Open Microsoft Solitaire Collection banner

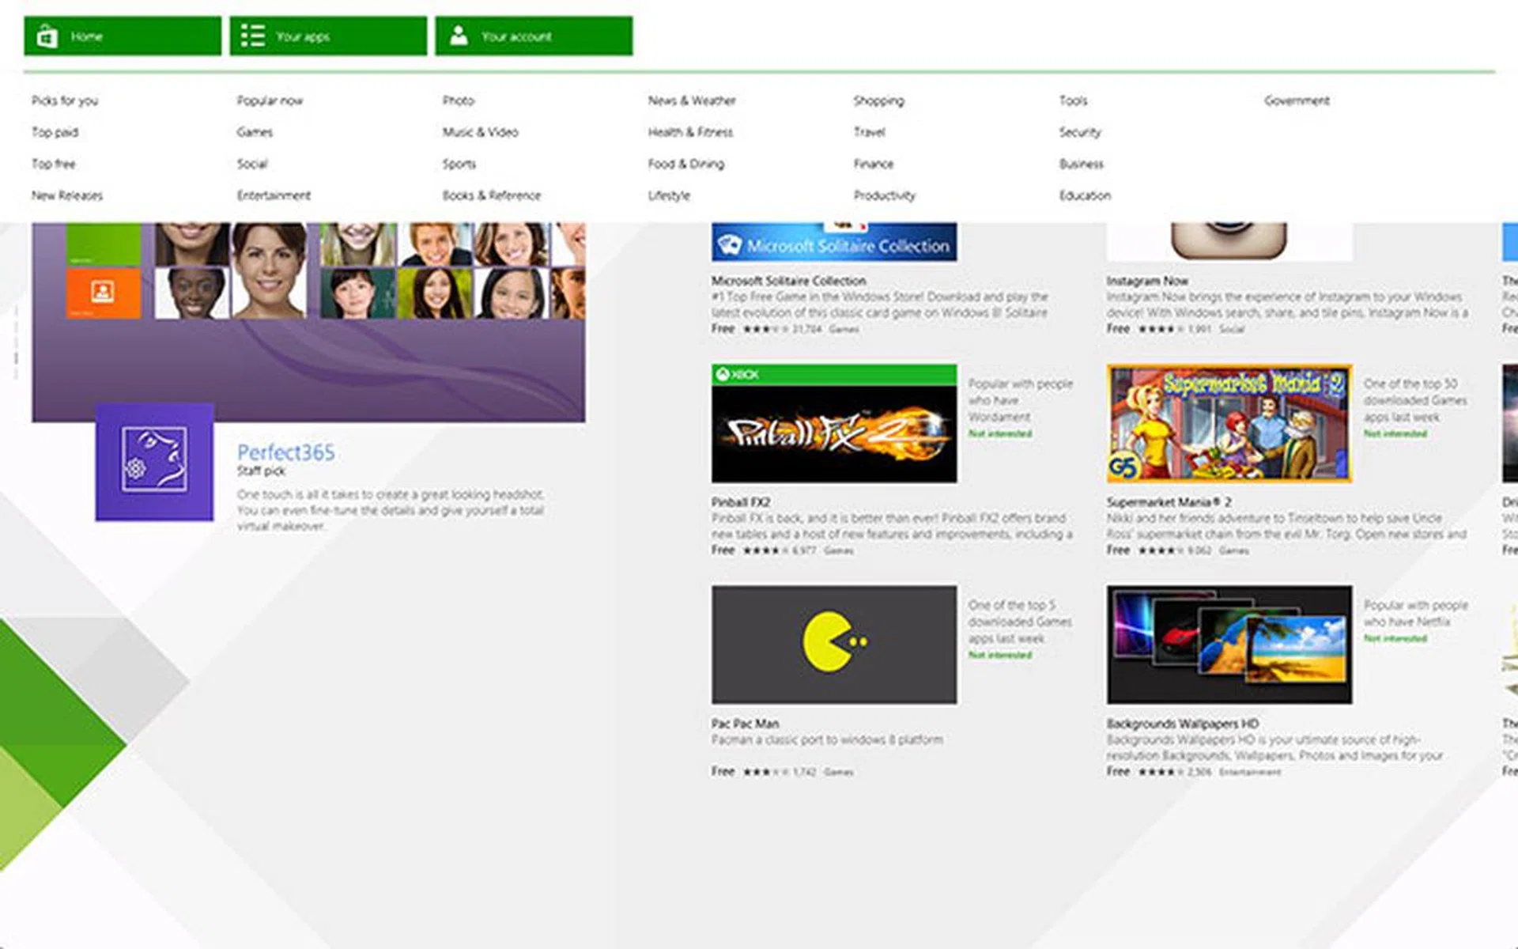click(x=833, y=244)
